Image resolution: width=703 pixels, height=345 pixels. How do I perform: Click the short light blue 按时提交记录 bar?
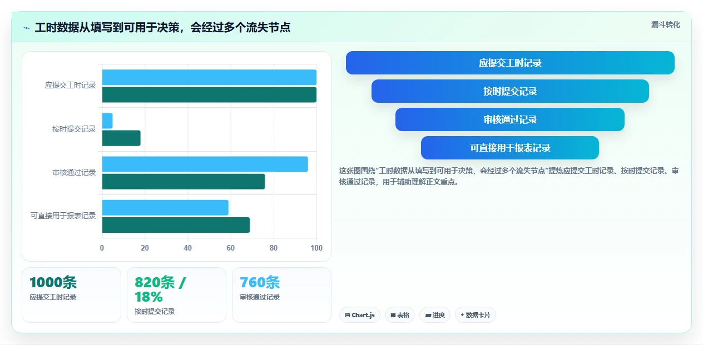pyautogui.click(x=107, y=121)
